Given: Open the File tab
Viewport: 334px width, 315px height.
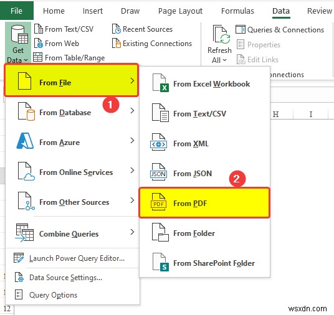Looking at the screenshot, I should pos(16,11).
